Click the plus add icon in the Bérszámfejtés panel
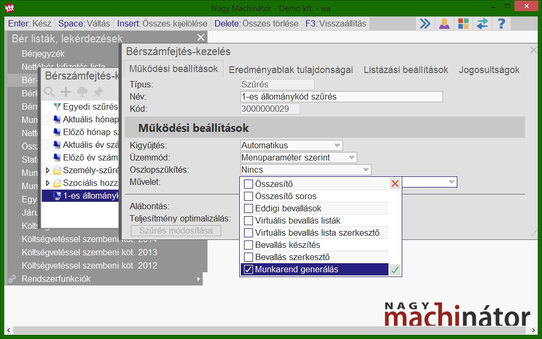Screen dimensions: 542x339 (x=66, y=92)
